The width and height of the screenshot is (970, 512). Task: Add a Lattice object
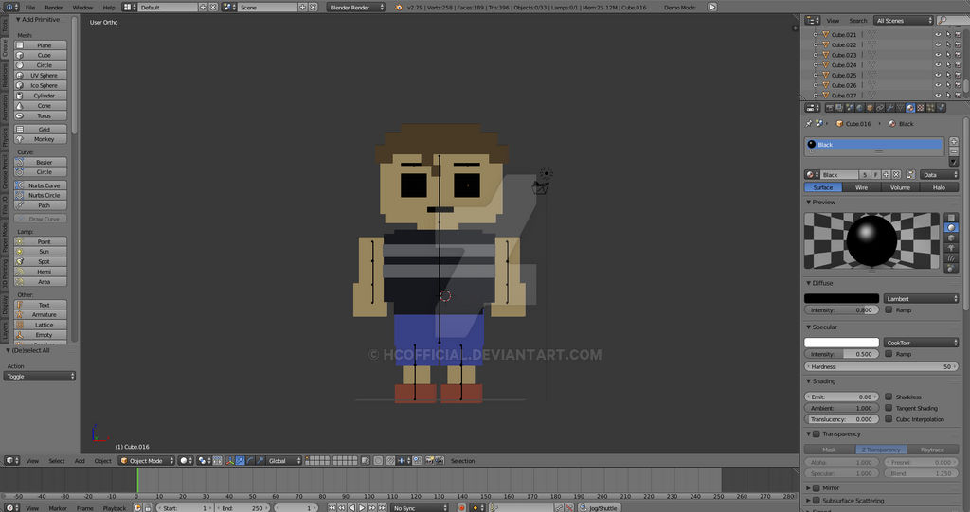pos(40,325)
